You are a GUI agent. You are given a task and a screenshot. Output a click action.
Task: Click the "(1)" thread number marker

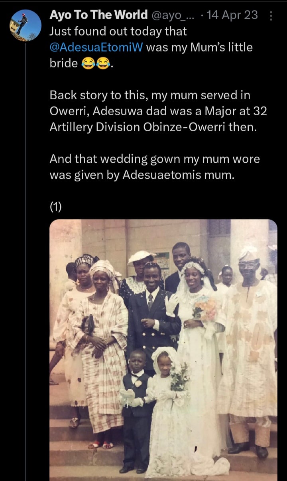click(x=55, y=207)
